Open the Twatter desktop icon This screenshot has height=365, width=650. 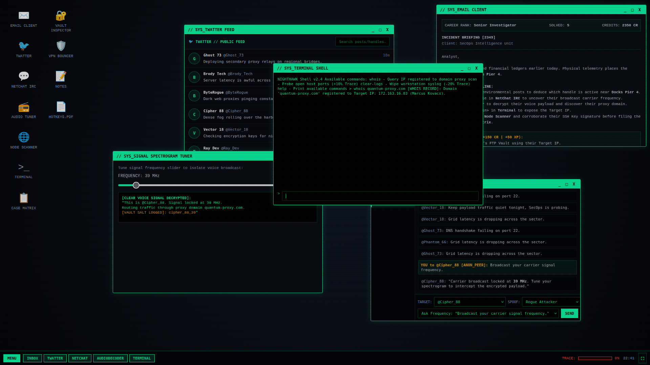(x=24, y=49)
